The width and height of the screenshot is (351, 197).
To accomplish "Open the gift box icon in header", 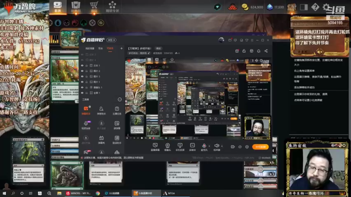I will click(x=237, y=51).
